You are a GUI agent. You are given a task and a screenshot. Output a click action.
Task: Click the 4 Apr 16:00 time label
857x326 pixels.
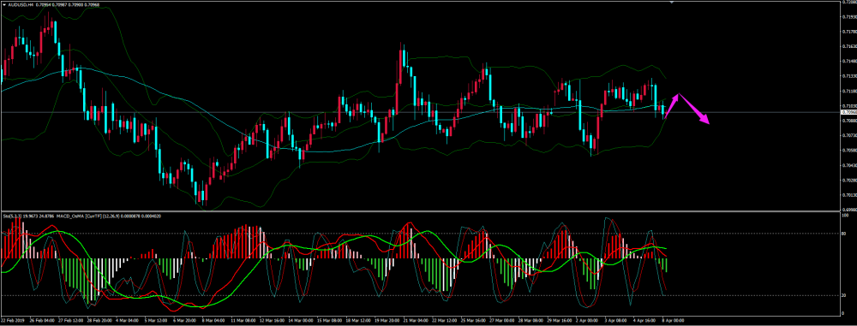click(x=645, y=321)
